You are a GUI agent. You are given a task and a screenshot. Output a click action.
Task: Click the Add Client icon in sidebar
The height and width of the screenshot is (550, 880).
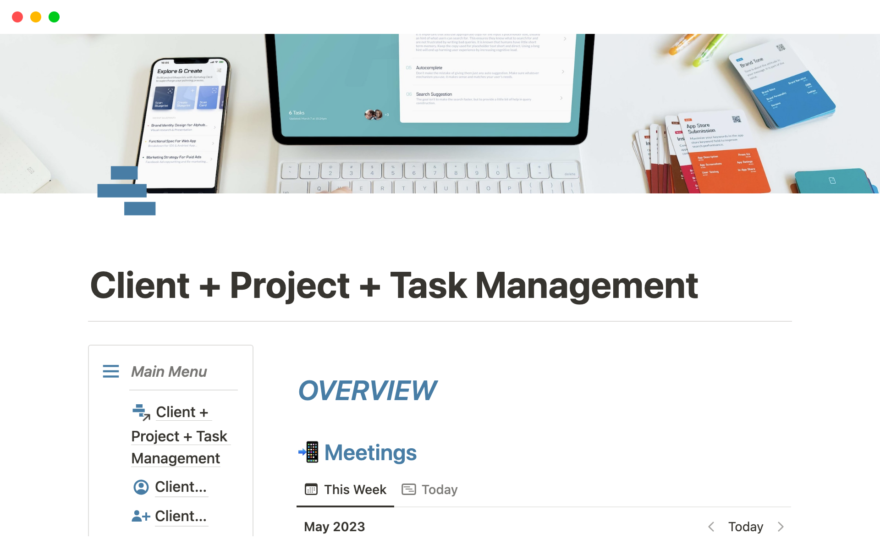(141, 515)
